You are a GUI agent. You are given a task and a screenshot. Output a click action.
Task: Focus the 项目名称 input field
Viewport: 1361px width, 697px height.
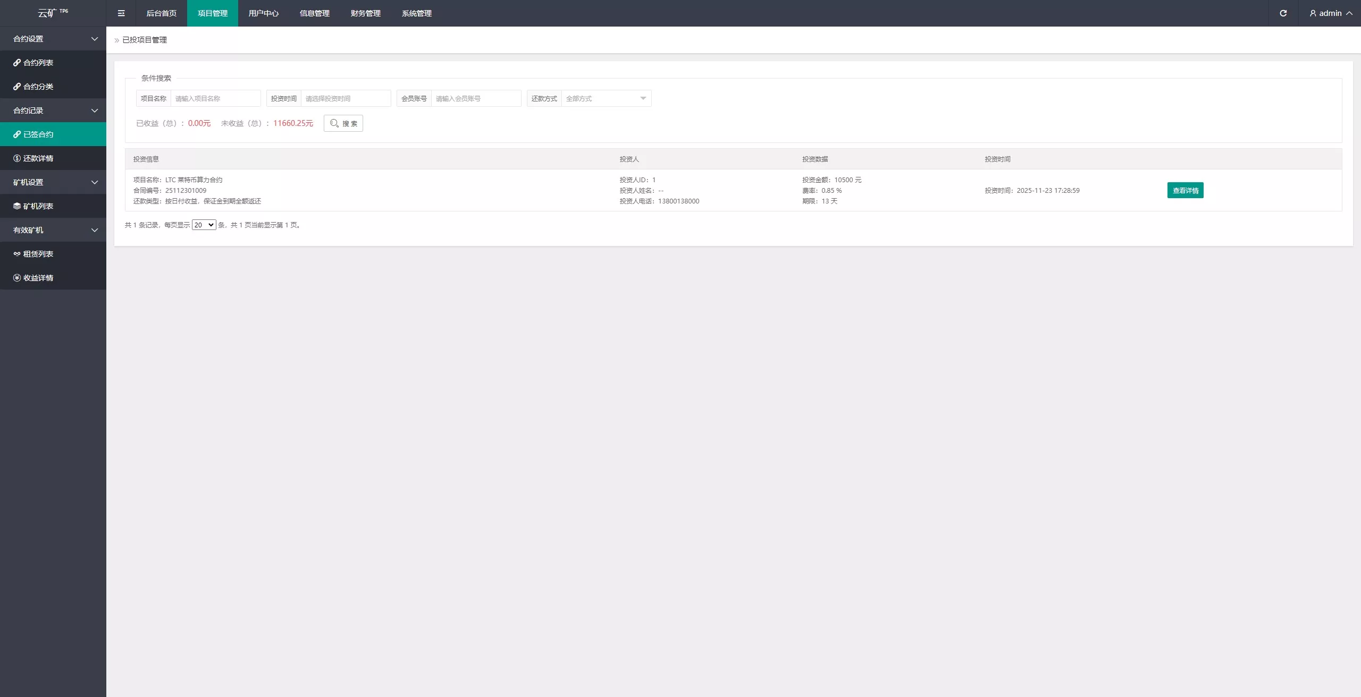215,98
